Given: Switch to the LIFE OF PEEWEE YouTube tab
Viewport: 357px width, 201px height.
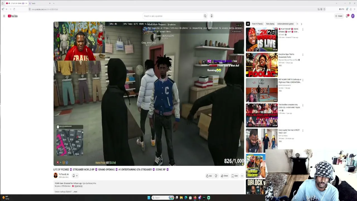Looking at the screenshot, I should pyautogui.click(x=17, y=3).
